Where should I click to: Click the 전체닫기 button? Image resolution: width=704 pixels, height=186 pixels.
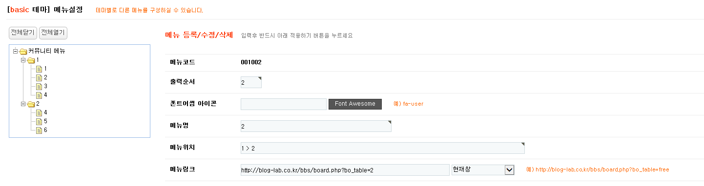pos(23,33)
